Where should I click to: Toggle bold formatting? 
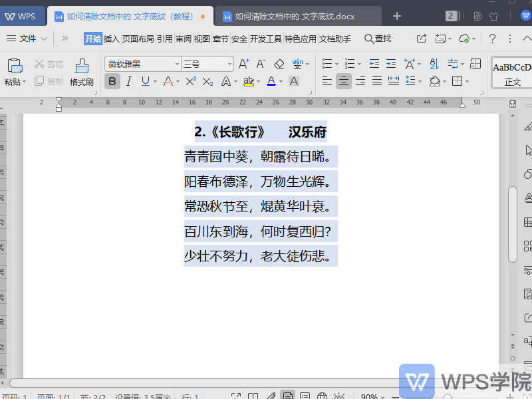tap(112, 81)
